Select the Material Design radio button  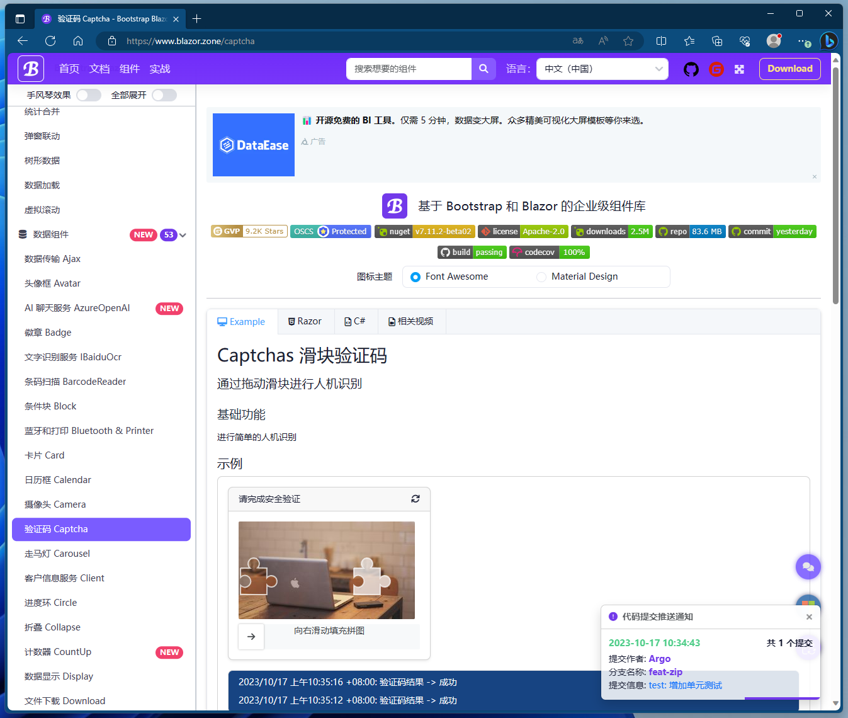[x=541, y=276]
